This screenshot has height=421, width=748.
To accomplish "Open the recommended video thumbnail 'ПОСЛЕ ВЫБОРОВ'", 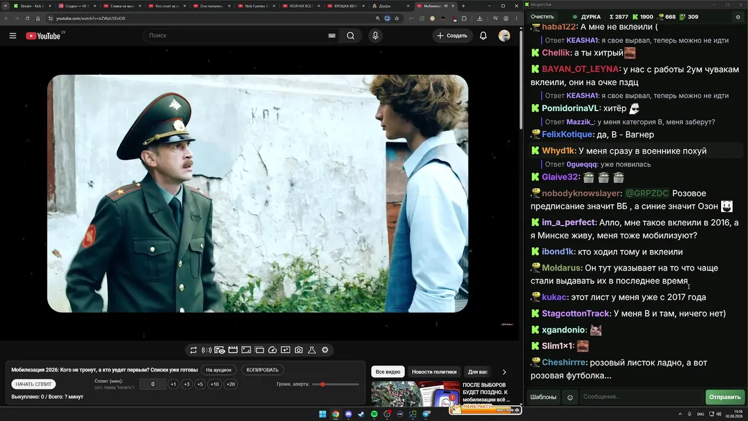I will 414,394.
